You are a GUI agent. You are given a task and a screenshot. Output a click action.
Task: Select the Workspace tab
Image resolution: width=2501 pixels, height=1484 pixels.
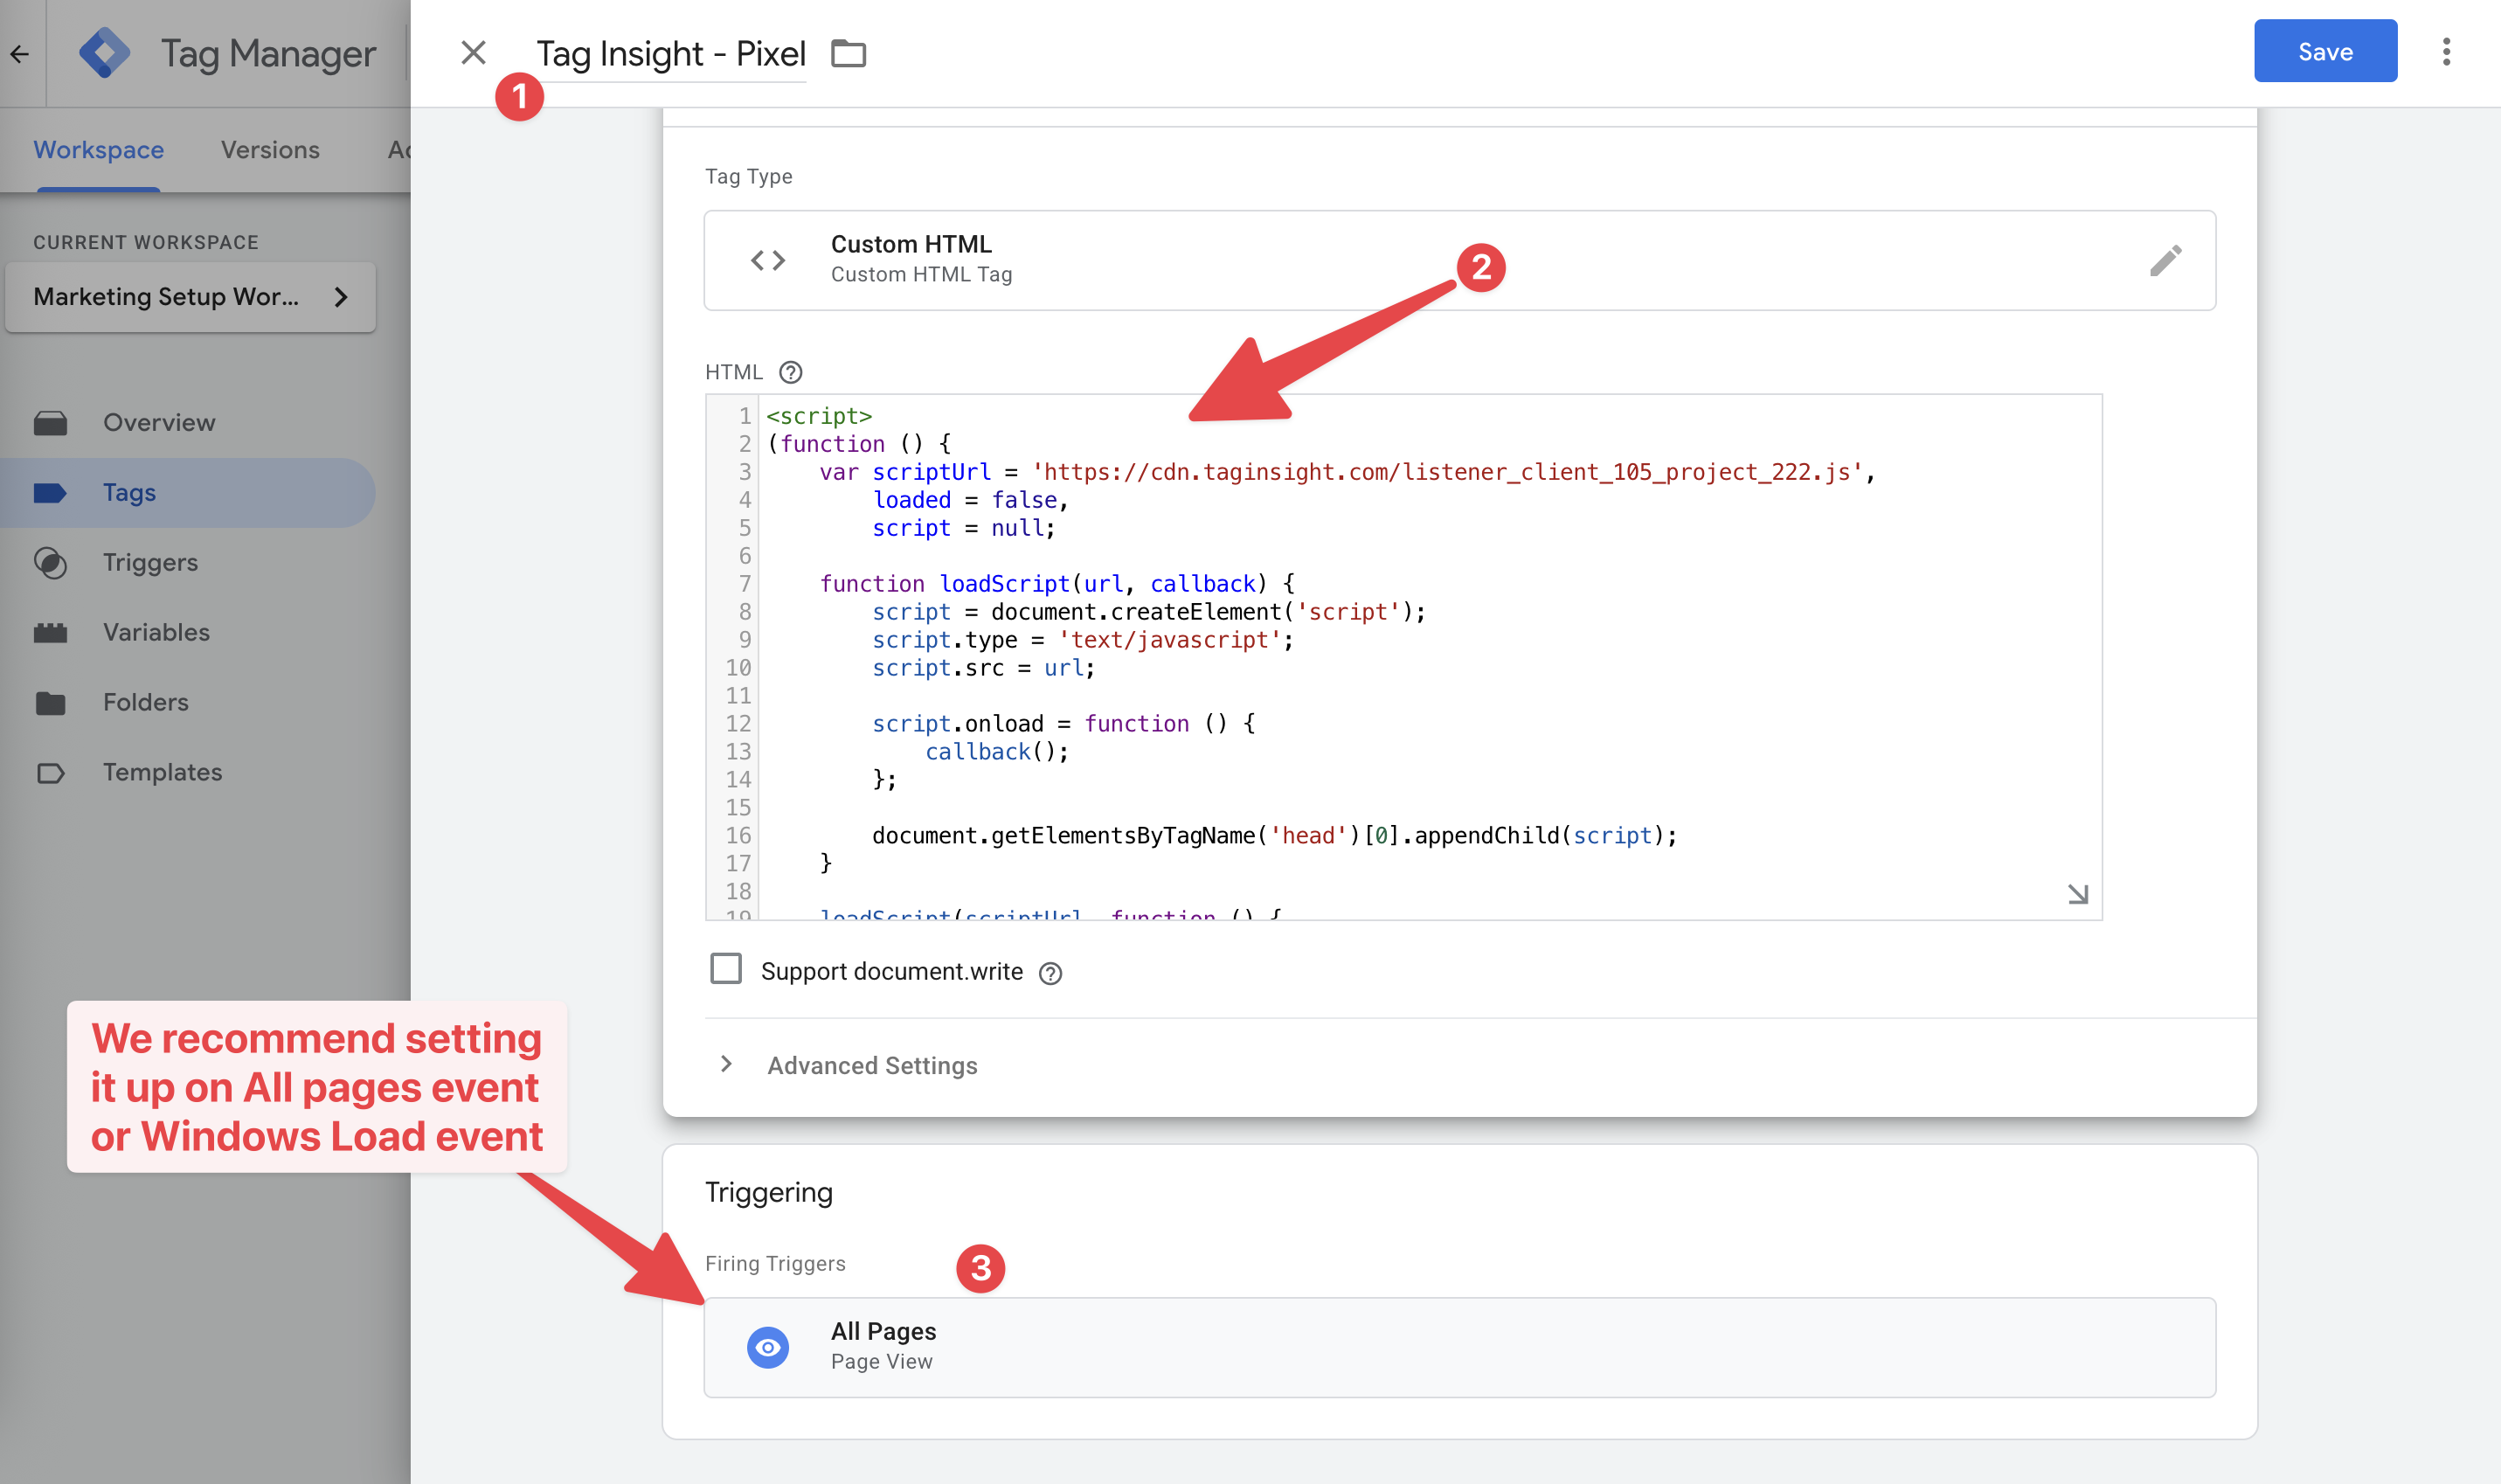tap(98, 150)
